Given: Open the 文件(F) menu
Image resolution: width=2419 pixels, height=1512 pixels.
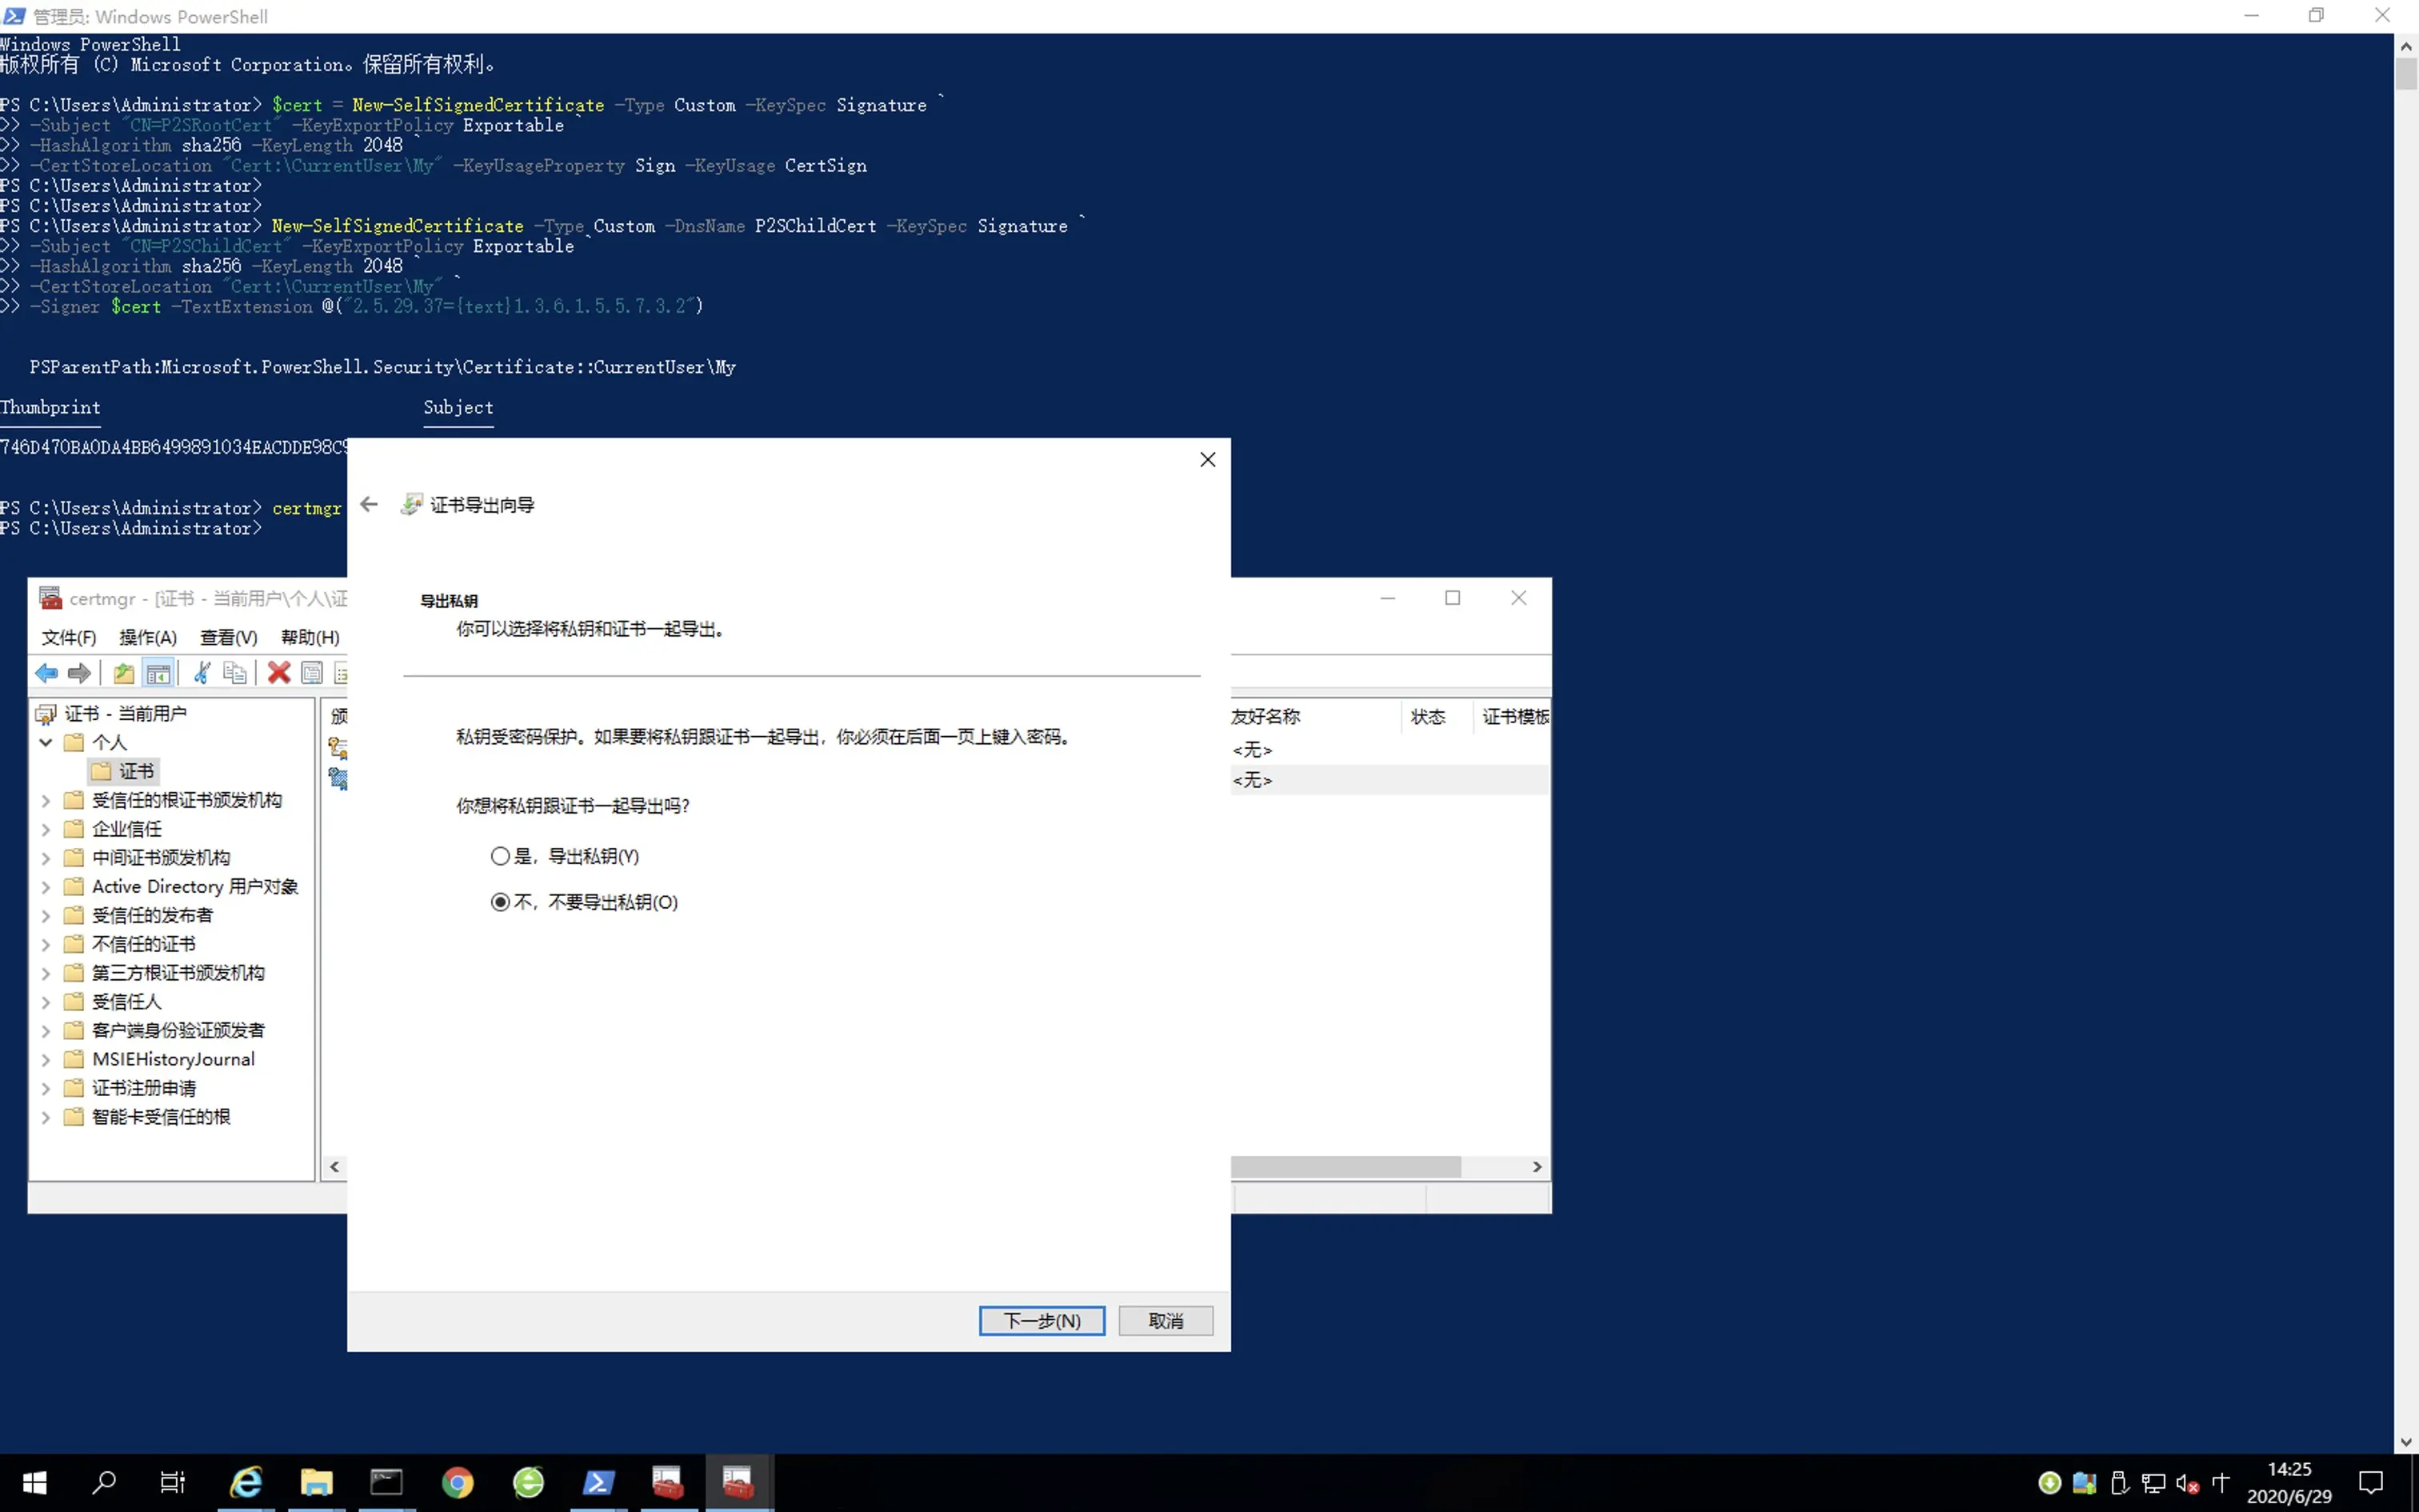Looking at the screenshot, I should click(x=68, y=637).
